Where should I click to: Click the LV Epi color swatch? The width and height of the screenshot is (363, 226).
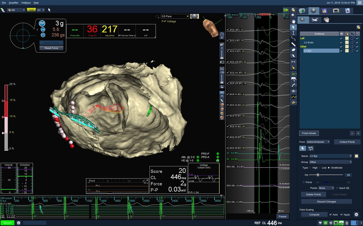pos(347,51)
